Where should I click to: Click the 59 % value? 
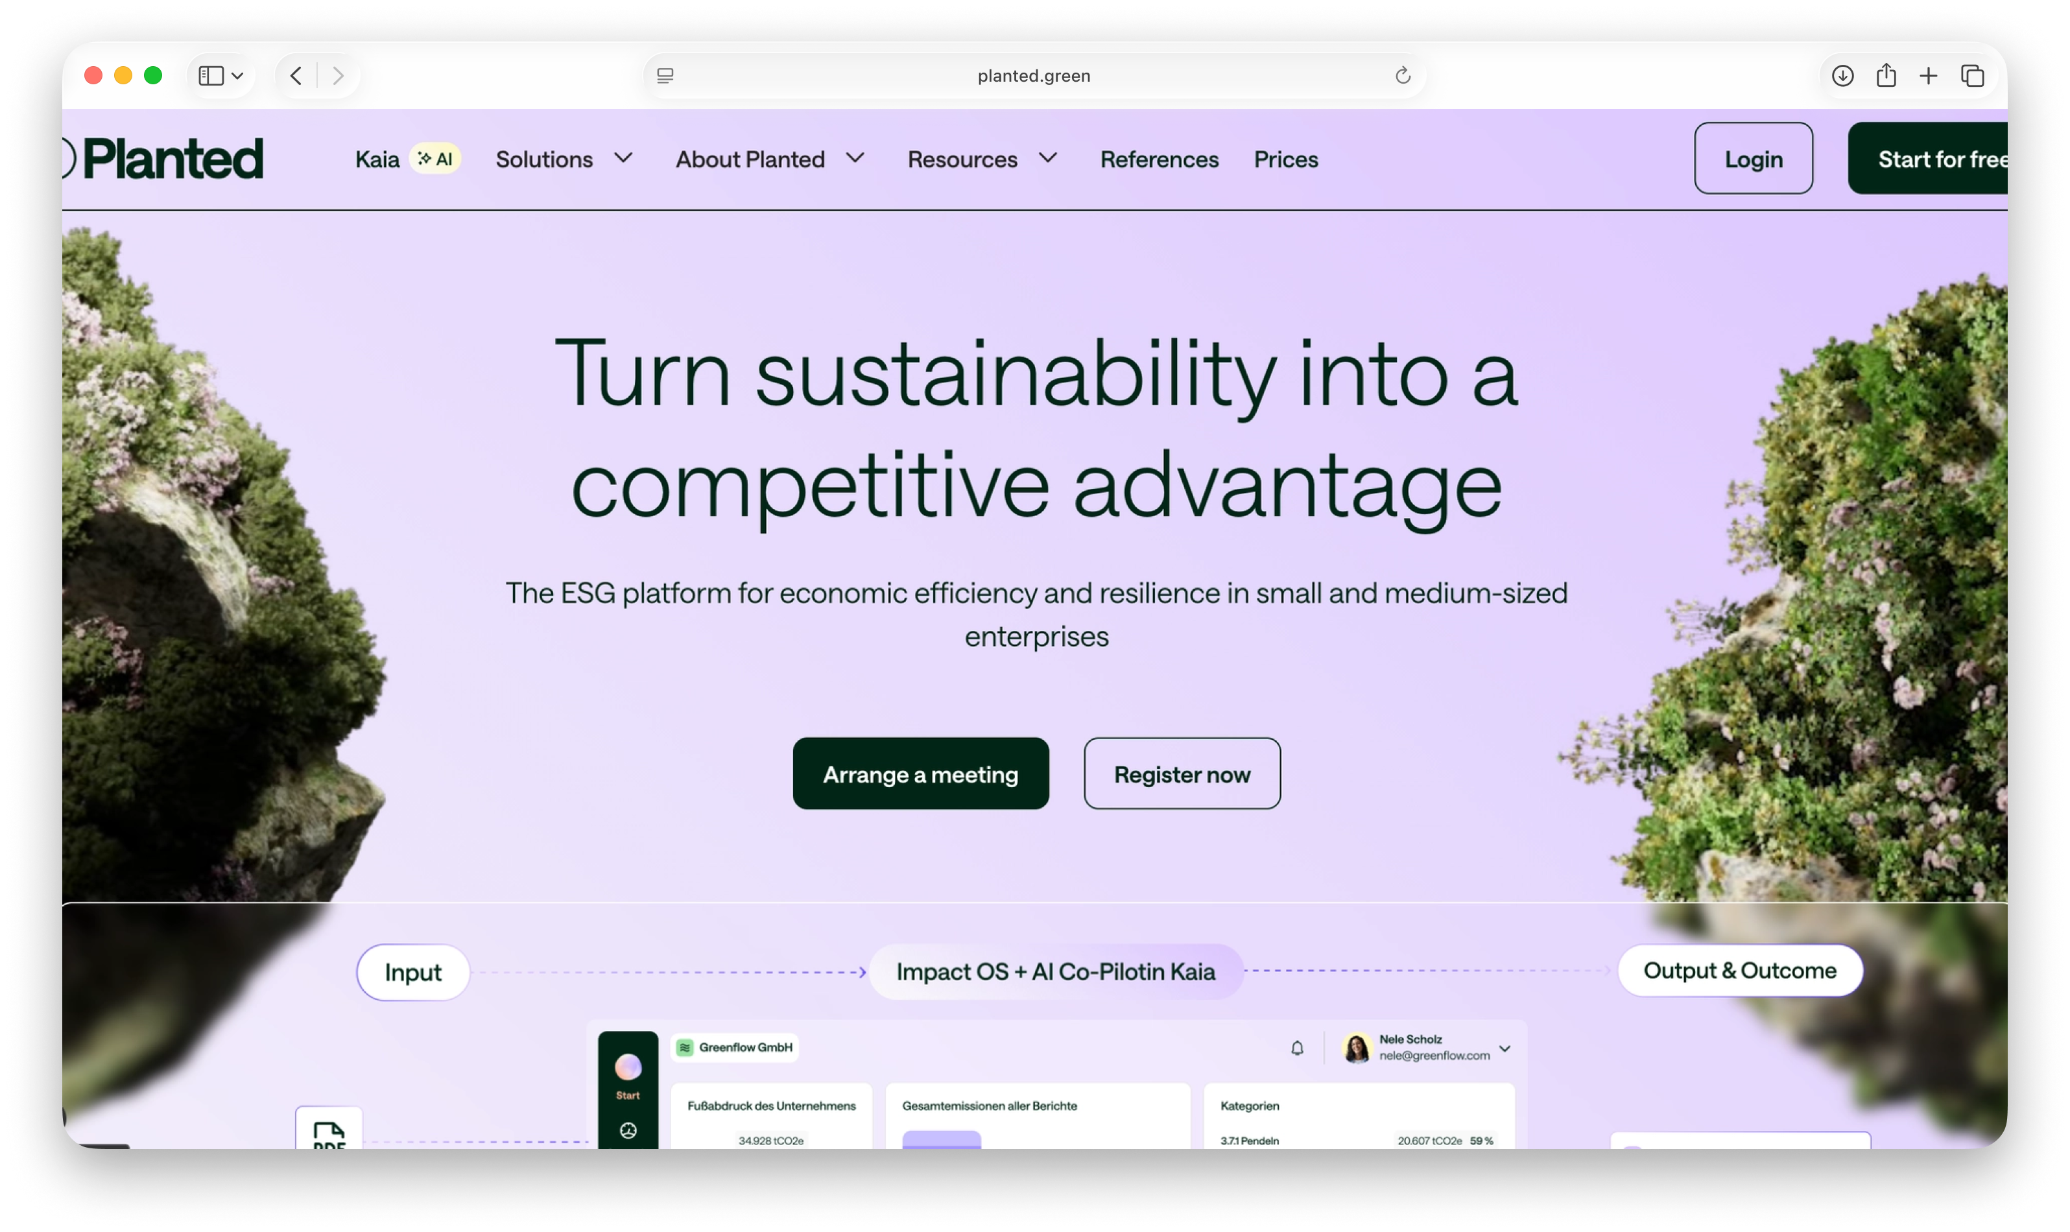tap(1481, 1140)
